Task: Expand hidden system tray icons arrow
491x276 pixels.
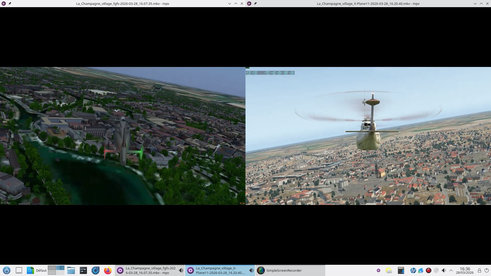Action: tap(451, 270)
